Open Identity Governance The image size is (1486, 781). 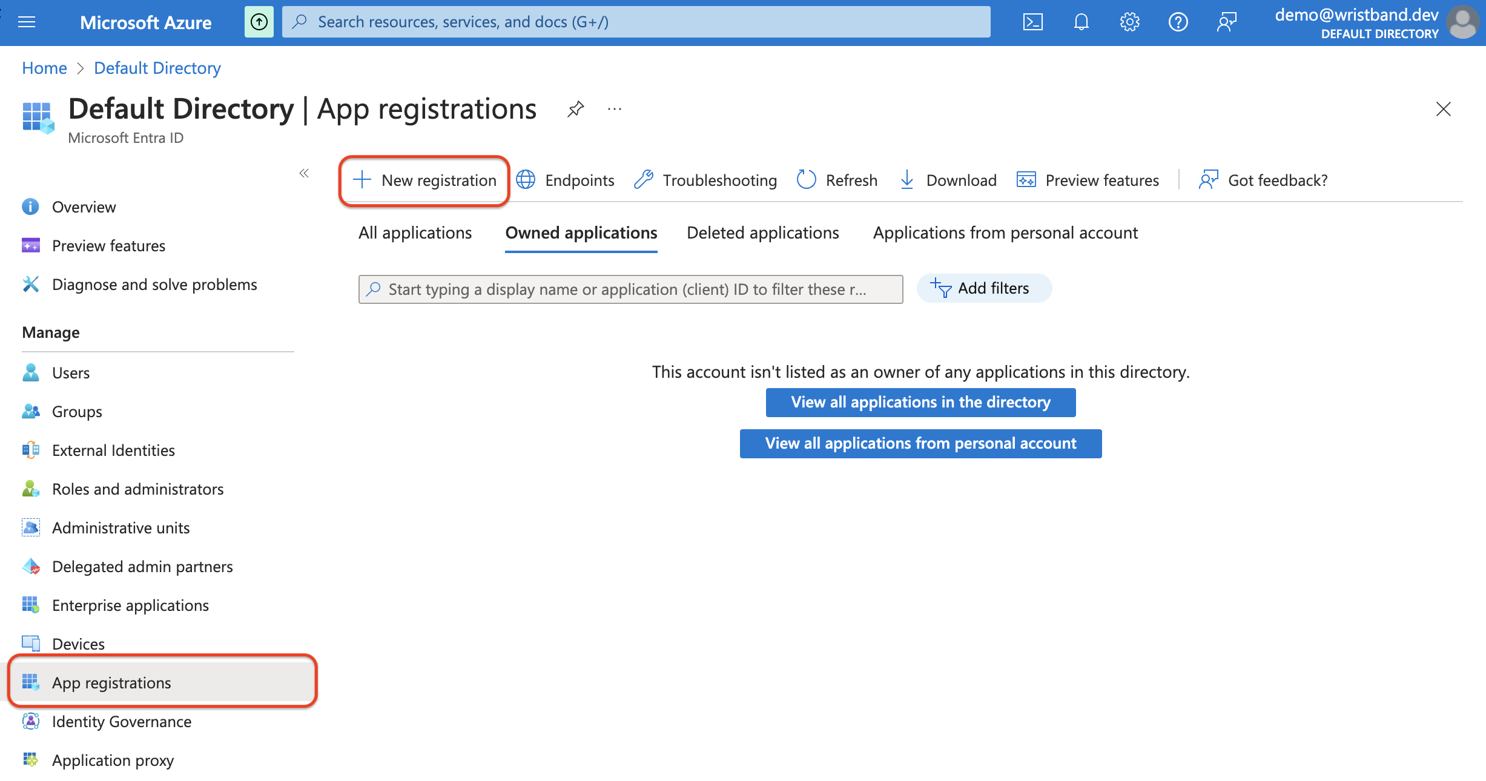coord(107,722)
